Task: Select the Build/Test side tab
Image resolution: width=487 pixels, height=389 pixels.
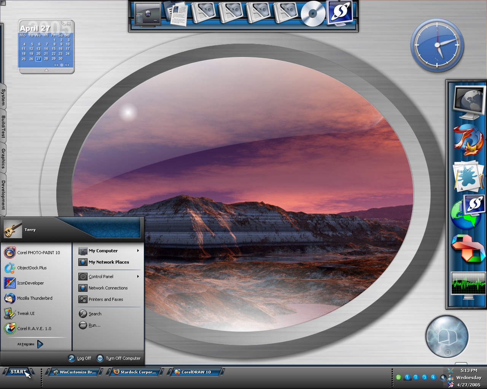Action: coord(3,127)
